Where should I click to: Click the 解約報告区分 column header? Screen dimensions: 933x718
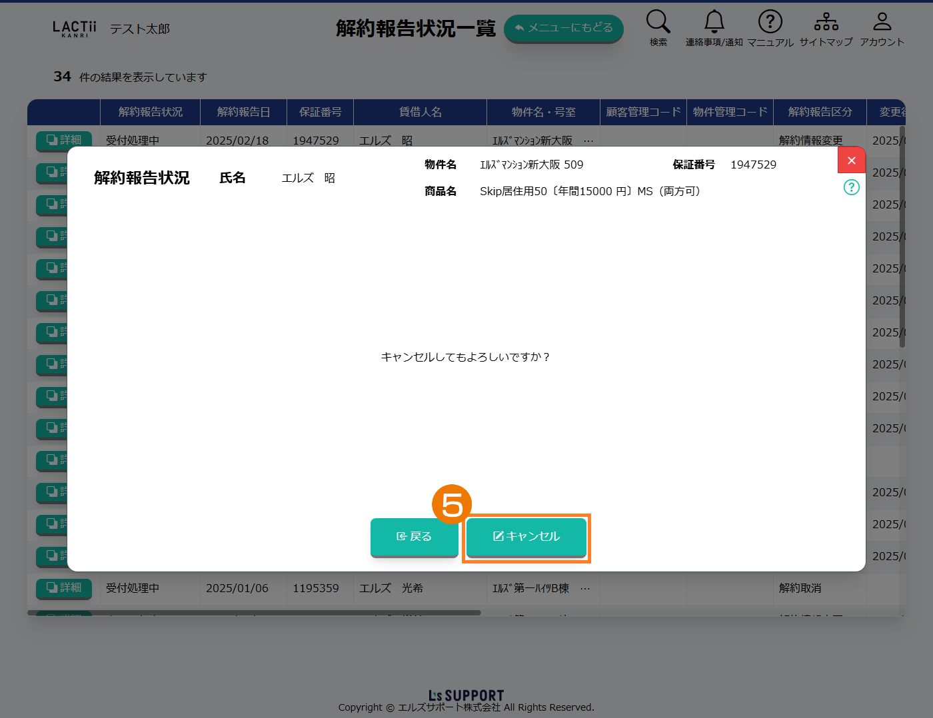point(820,112)
